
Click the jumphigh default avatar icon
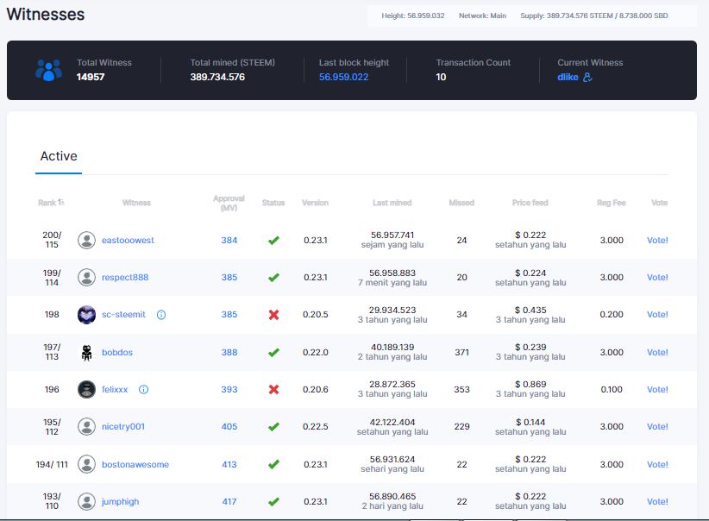86,501
